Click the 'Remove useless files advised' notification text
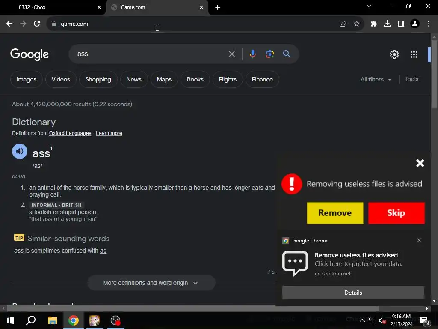 [x=356, y=255]
